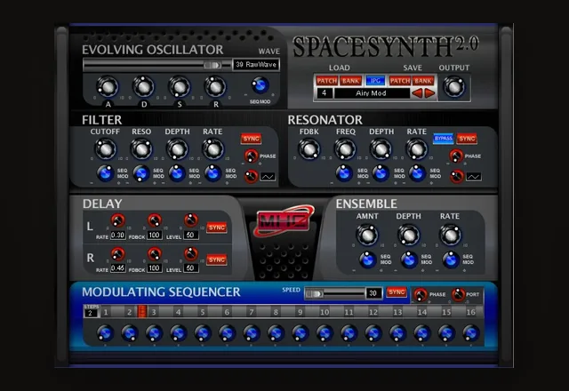The width and height of the screenshot is (569, 391).
Task: Select sequencer step 10
Action: click(325, 312)
